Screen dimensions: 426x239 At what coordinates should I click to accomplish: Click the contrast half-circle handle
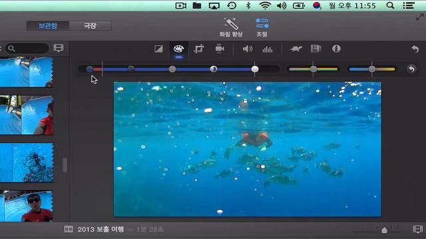pyautogui.click(x=214, y=69)
